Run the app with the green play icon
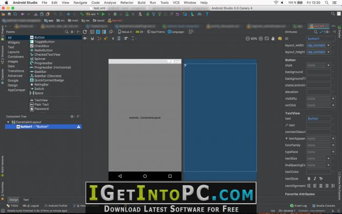This screenshot has height=214, width=342. coord(103,14)
